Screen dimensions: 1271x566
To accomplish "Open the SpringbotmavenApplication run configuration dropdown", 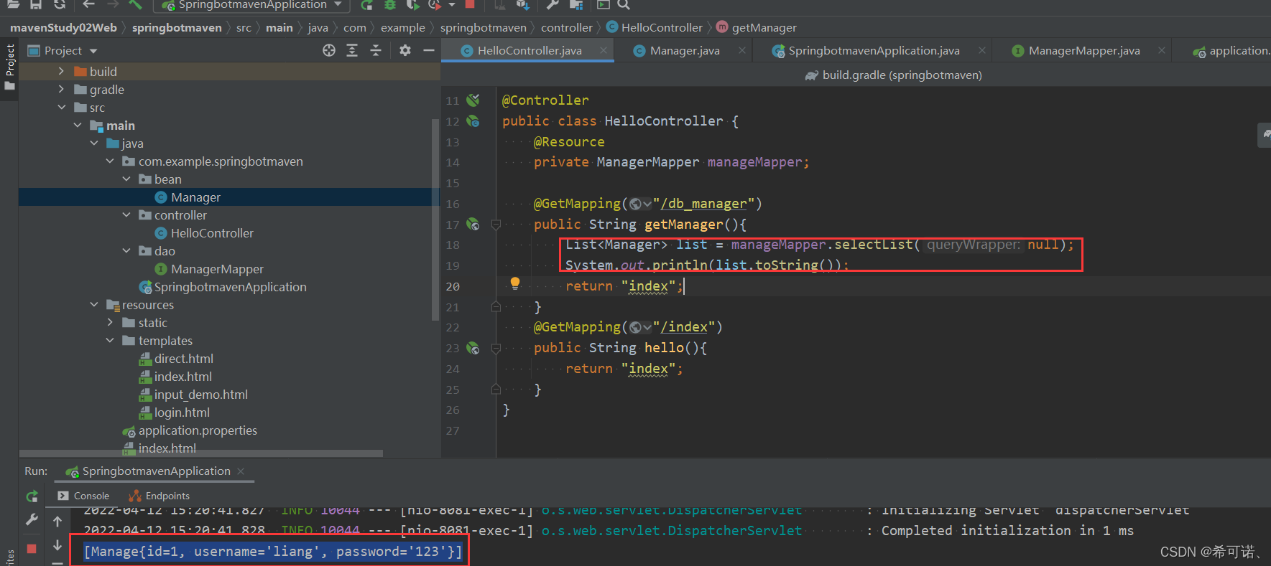I will click(x=252, y=5).
